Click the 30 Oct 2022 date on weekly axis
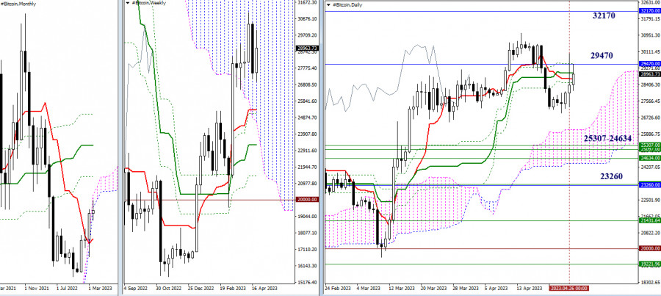 click(168, 289)
